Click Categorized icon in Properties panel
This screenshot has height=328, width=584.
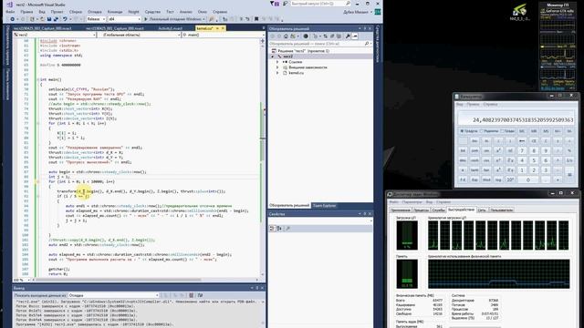coord(272,229)
